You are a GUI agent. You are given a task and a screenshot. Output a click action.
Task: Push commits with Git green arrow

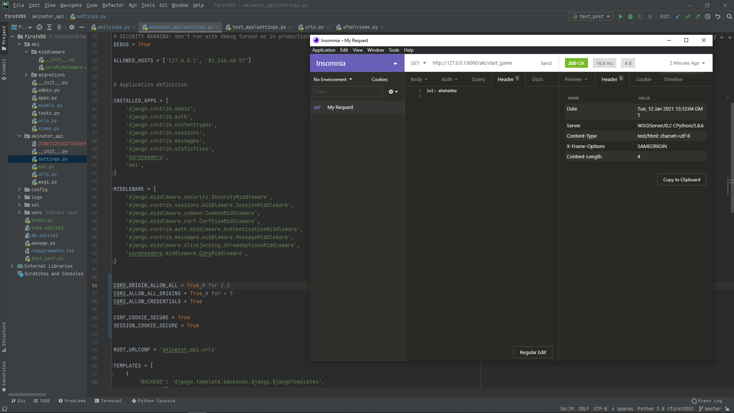tap(698, 16)
